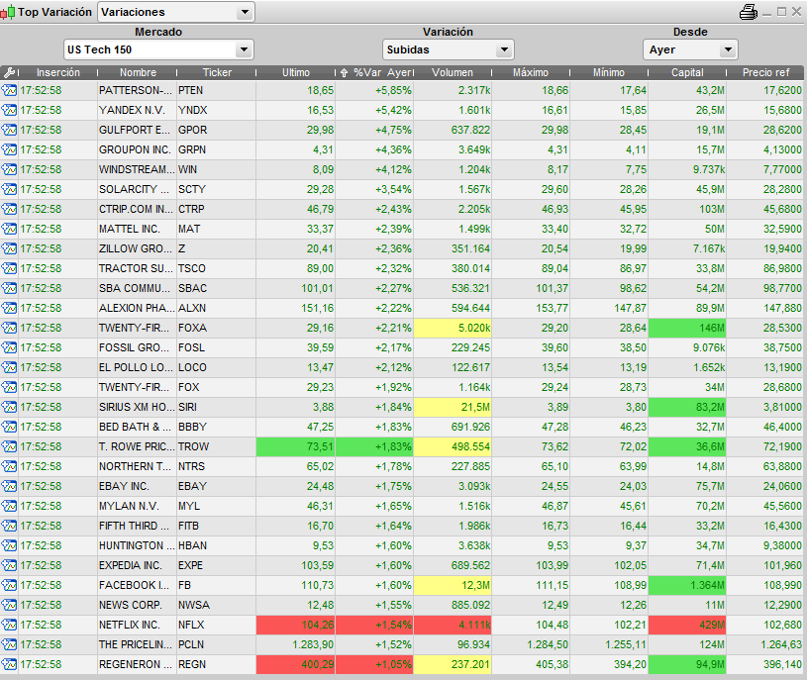
Task: Click highlighted volume 5.020k for FOXA
Action: 453,329
